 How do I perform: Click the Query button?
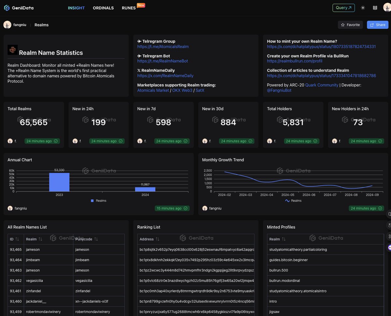344,8
